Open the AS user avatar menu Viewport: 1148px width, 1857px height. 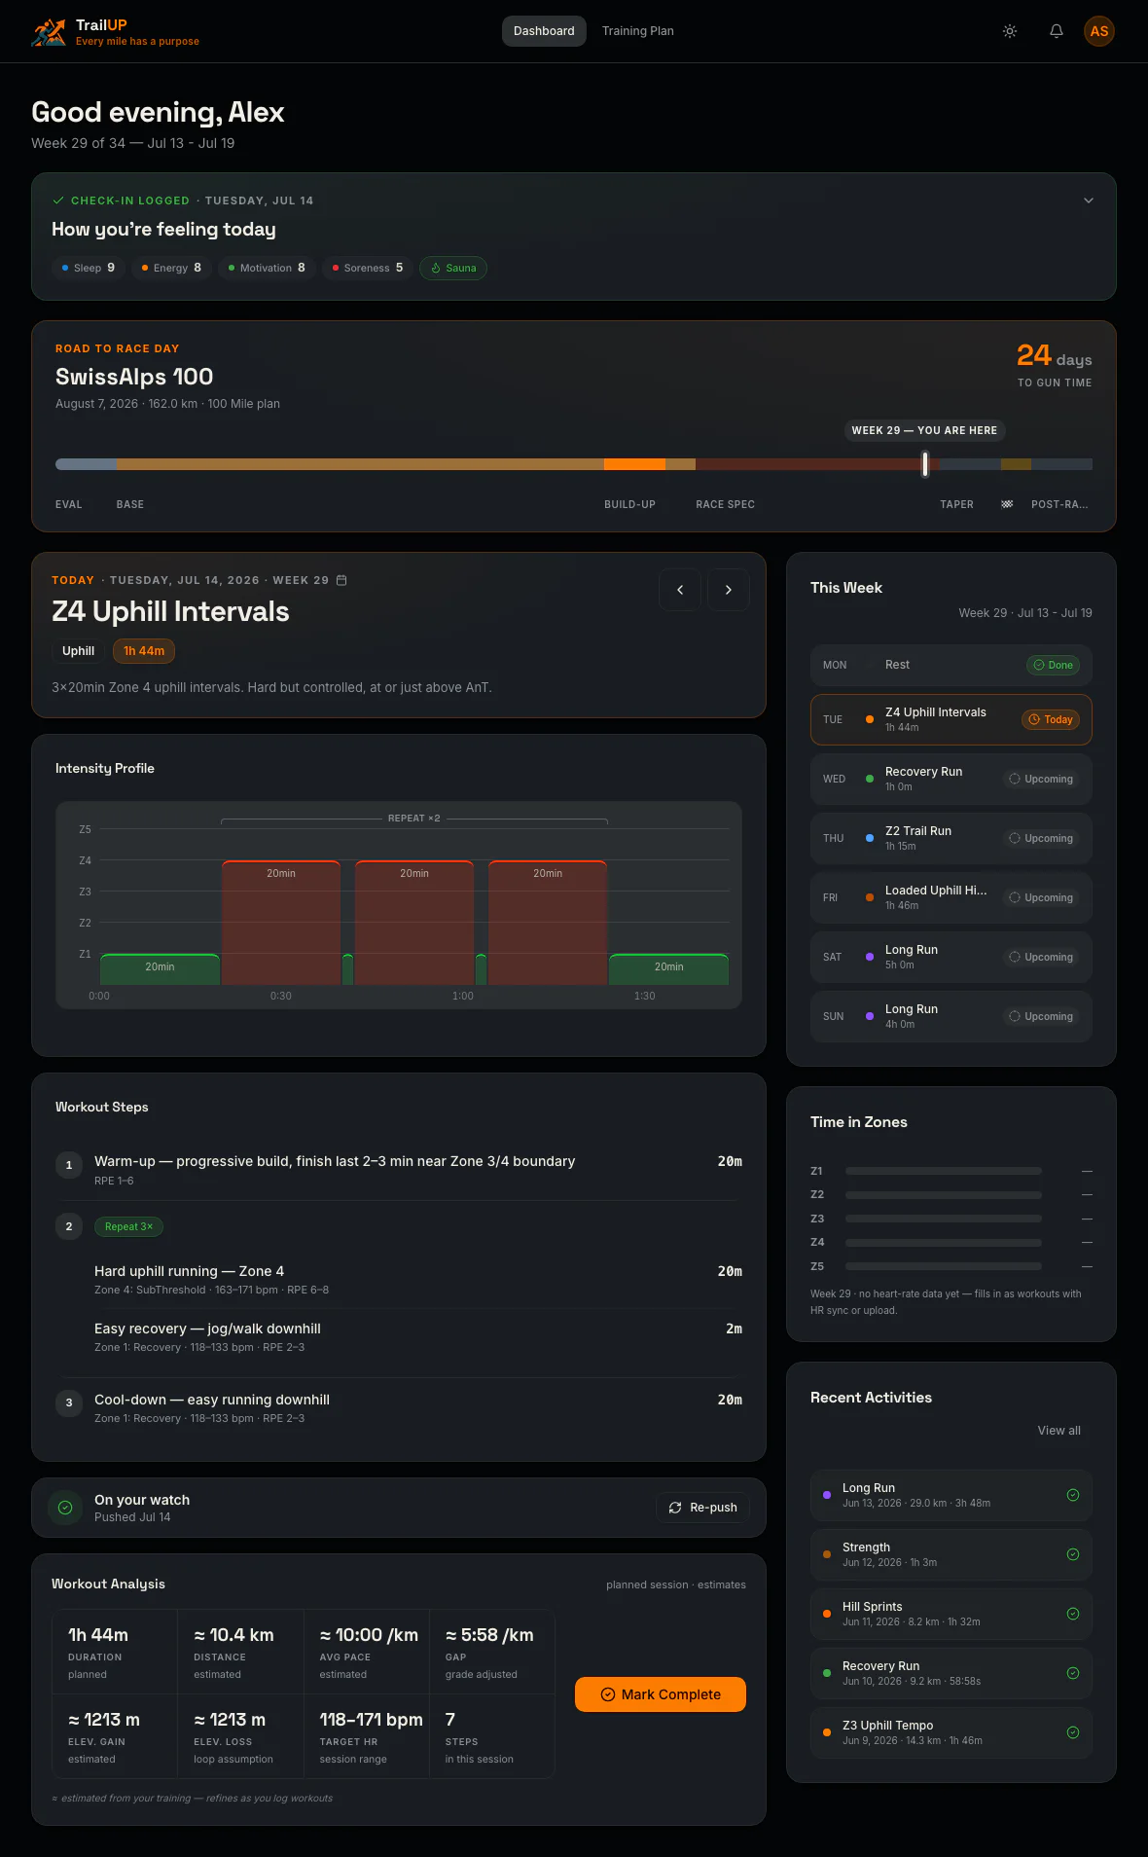[x=1099, y=31]
